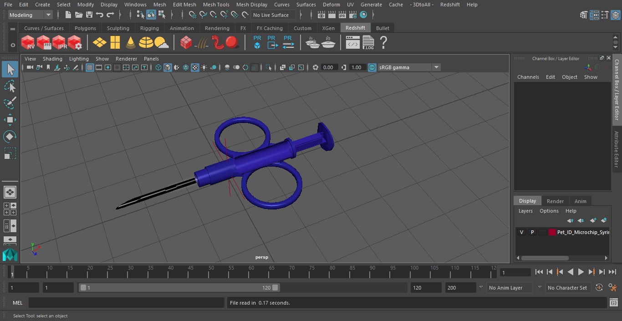Activate the Move tool
This screenshot has height=321, width=622.
point(10,120)
